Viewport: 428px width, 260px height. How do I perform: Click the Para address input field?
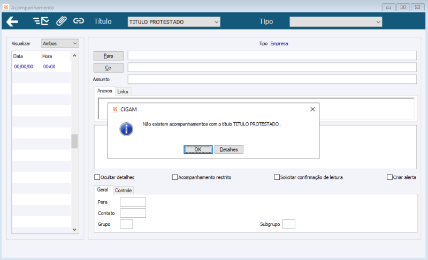pyautogui.click(x=272, y=56)
